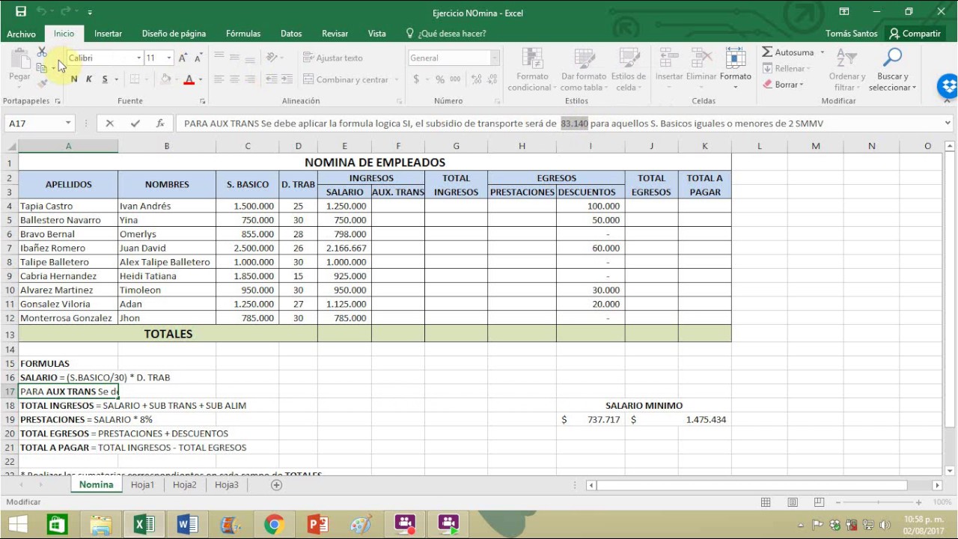Click the percent style icon

[x=440, y=79]
